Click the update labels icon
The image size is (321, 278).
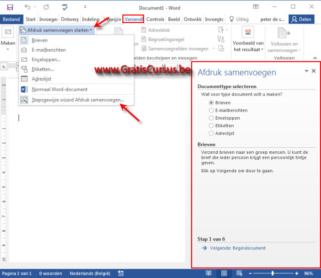coord(221,48)
